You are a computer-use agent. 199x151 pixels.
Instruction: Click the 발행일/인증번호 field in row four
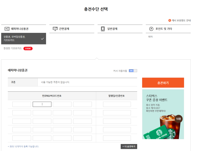coord(117,130)
